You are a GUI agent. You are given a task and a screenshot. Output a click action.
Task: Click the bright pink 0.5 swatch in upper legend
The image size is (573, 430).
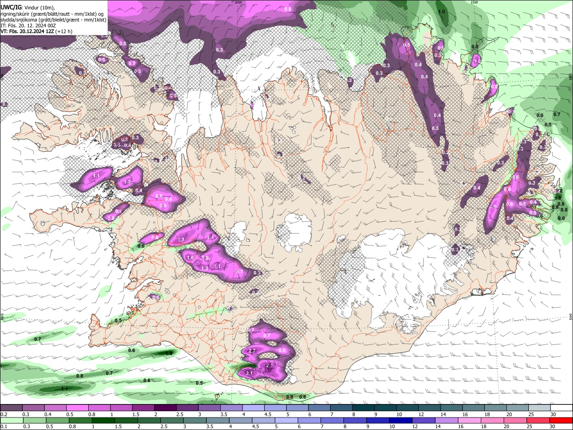click(77, 408)
